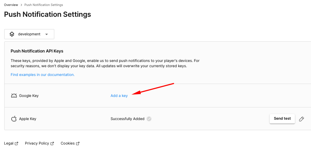Click the external link icon beside Legal
This screenshot has width=311, height=147.
pos(16,143)
